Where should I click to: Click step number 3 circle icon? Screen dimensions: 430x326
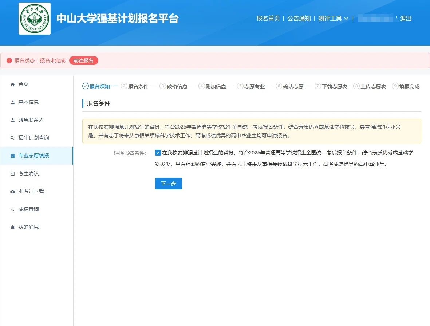[x=163, y=86]
